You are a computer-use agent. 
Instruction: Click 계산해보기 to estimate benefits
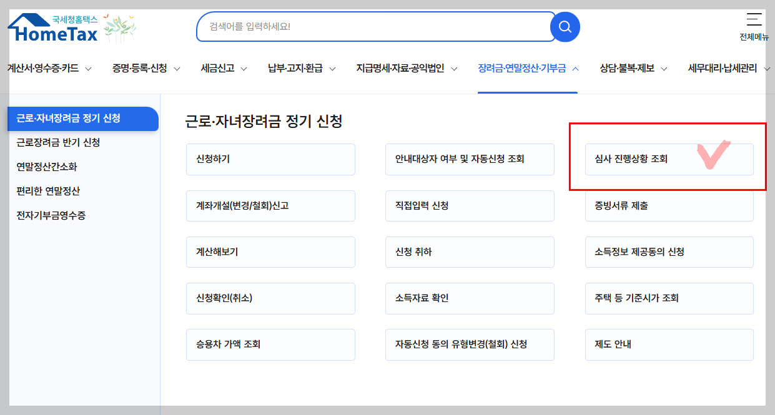click(x=270, y=251)
